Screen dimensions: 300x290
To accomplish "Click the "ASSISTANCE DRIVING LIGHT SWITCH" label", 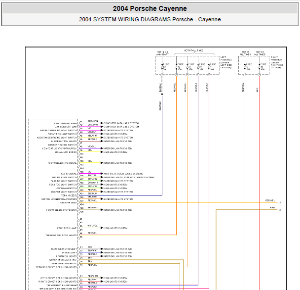I will pos(57,138).
